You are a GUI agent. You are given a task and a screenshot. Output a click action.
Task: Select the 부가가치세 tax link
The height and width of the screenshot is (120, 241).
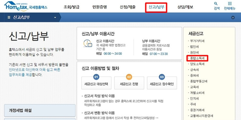[x=197, y=41]
